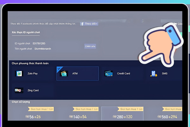This screenshot has height=127, width=190.
Task: Click the Facebook logo icon
Action: click(x=82, y=24)
